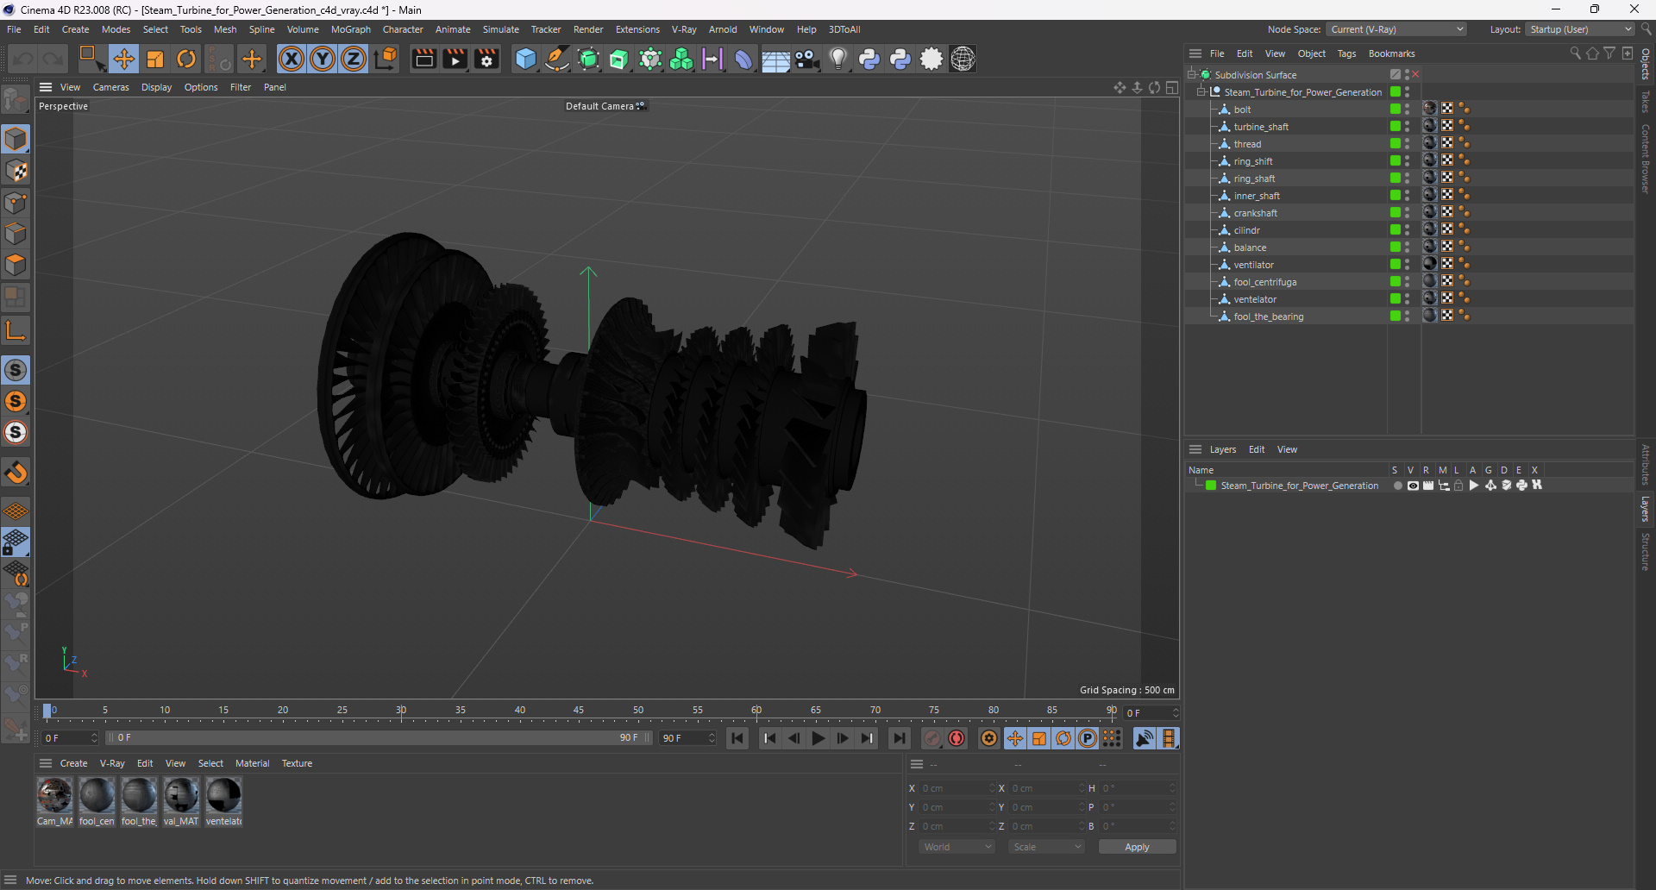Step to next frame
This screenshot has height=890, width=1656.
pyautogui.click(x=843, y=738)
